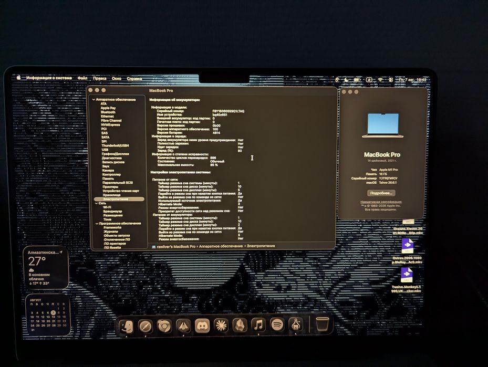Image resolution: width=488 pixels, height=367 pixels.
Task: Select the highlighted Электропитание sidebar row
Action: [119, 199]
